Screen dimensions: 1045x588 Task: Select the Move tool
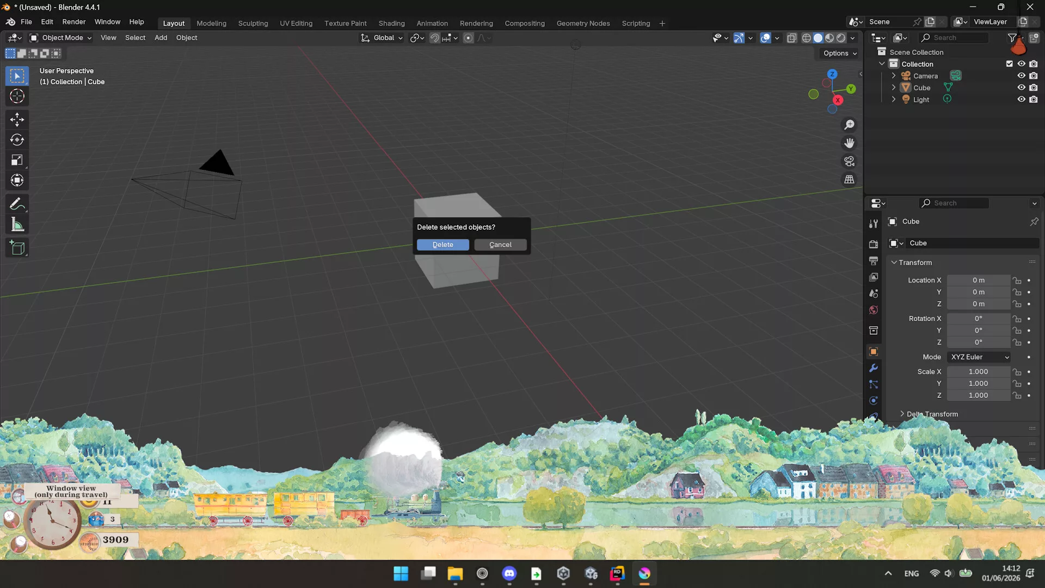click(17, 119)
